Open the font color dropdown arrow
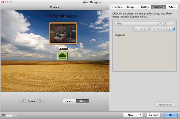This screenshot has width=180, height=119. click(x=173, y=29)
